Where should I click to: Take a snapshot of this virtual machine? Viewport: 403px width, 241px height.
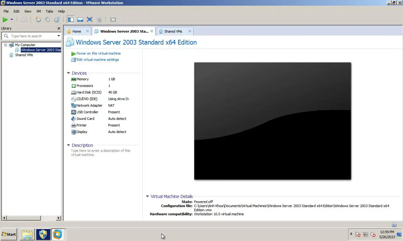[x=38, y=19]
